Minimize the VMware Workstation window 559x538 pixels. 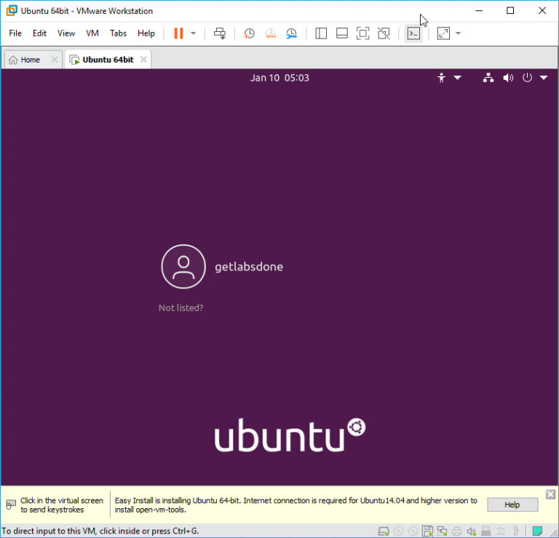coord(479,11)
